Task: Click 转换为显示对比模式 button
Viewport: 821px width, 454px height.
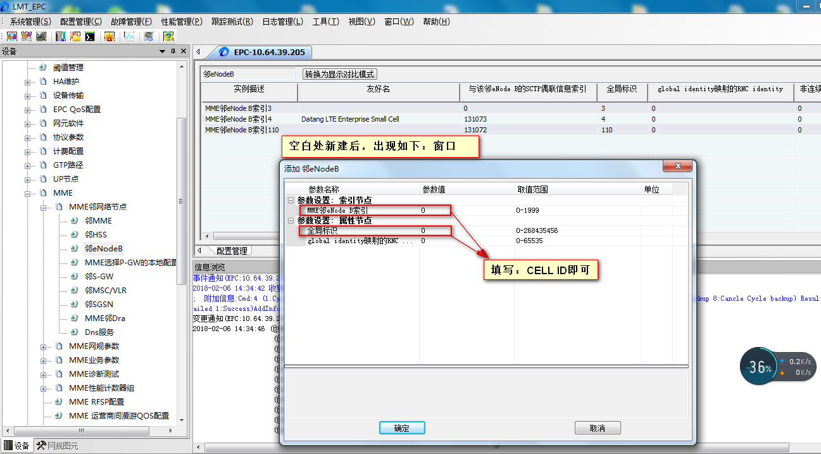Action: (x=340, y=74)
